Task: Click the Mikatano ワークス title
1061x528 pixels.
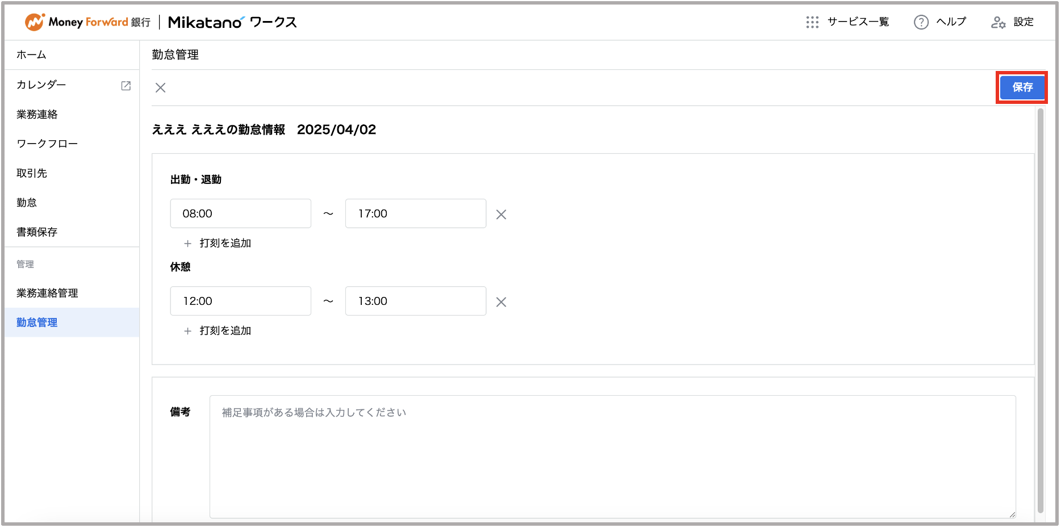Action: coord(232,22)
